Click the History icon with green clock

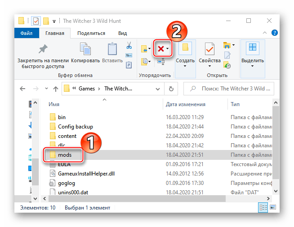(227, 65)
